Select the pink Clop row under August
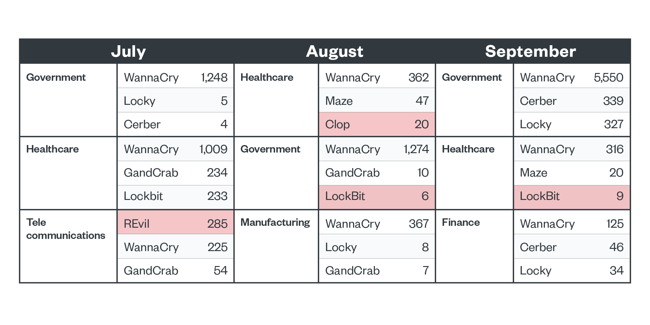Image resolution: width=650 pixels, height=325 pixels. pos(377,124)
